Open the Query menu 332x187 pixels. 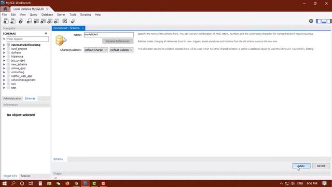[33, 15]
